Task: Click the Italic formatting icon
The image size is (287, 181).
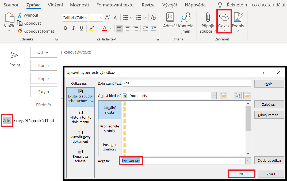Action: click(x=73, y=28)
